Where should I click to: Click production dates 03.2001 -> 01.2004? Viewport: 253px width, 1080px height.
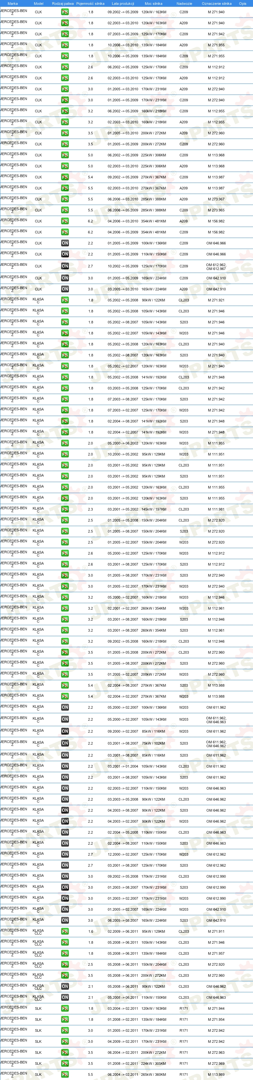click(123, 766)
